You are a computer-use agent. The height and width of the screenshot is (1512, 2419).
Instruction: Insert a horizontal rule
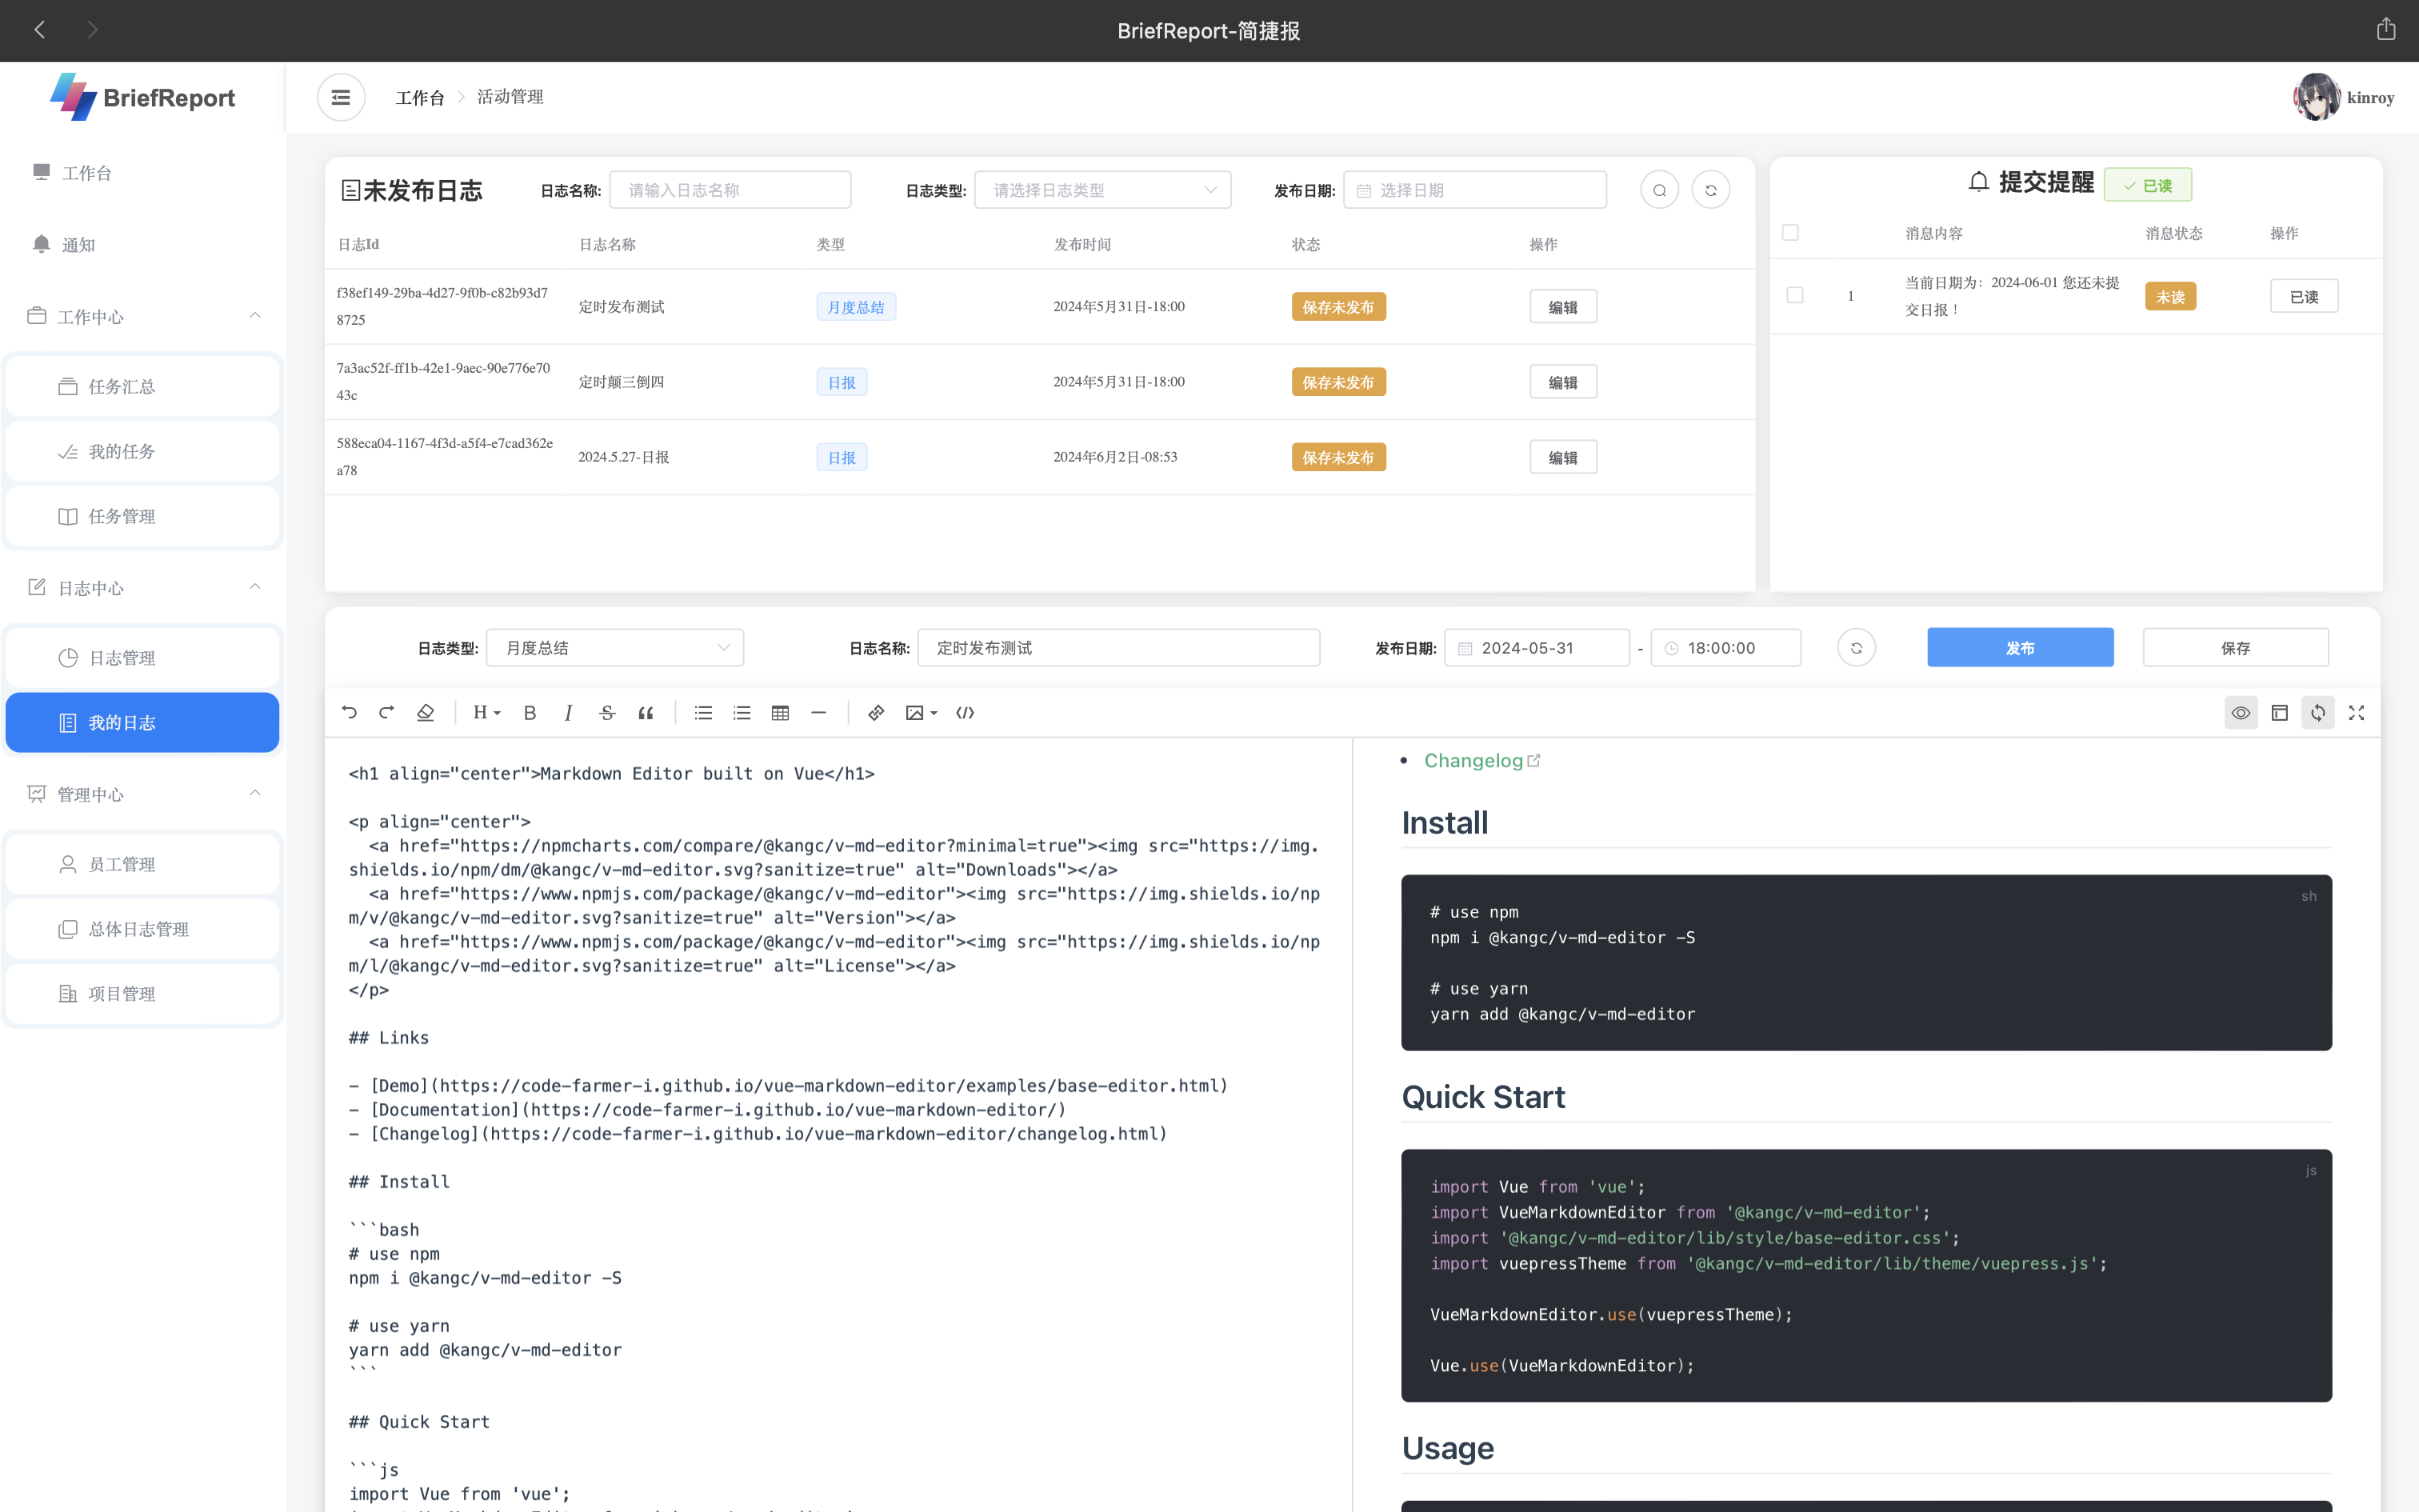818,712
